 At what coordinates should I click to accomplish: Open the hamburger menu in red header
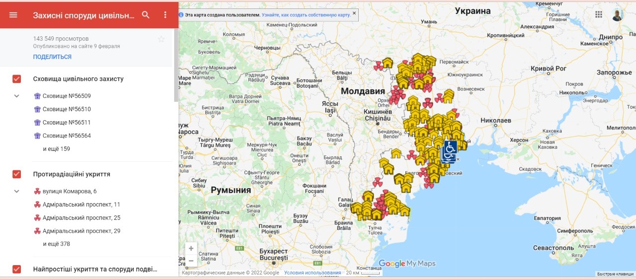click(x=13, y=15)
